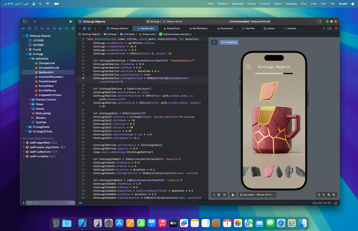This screenshot has width=358, height=231.
Task: Collapse the Animation folder
Action: tap(29, 59)
